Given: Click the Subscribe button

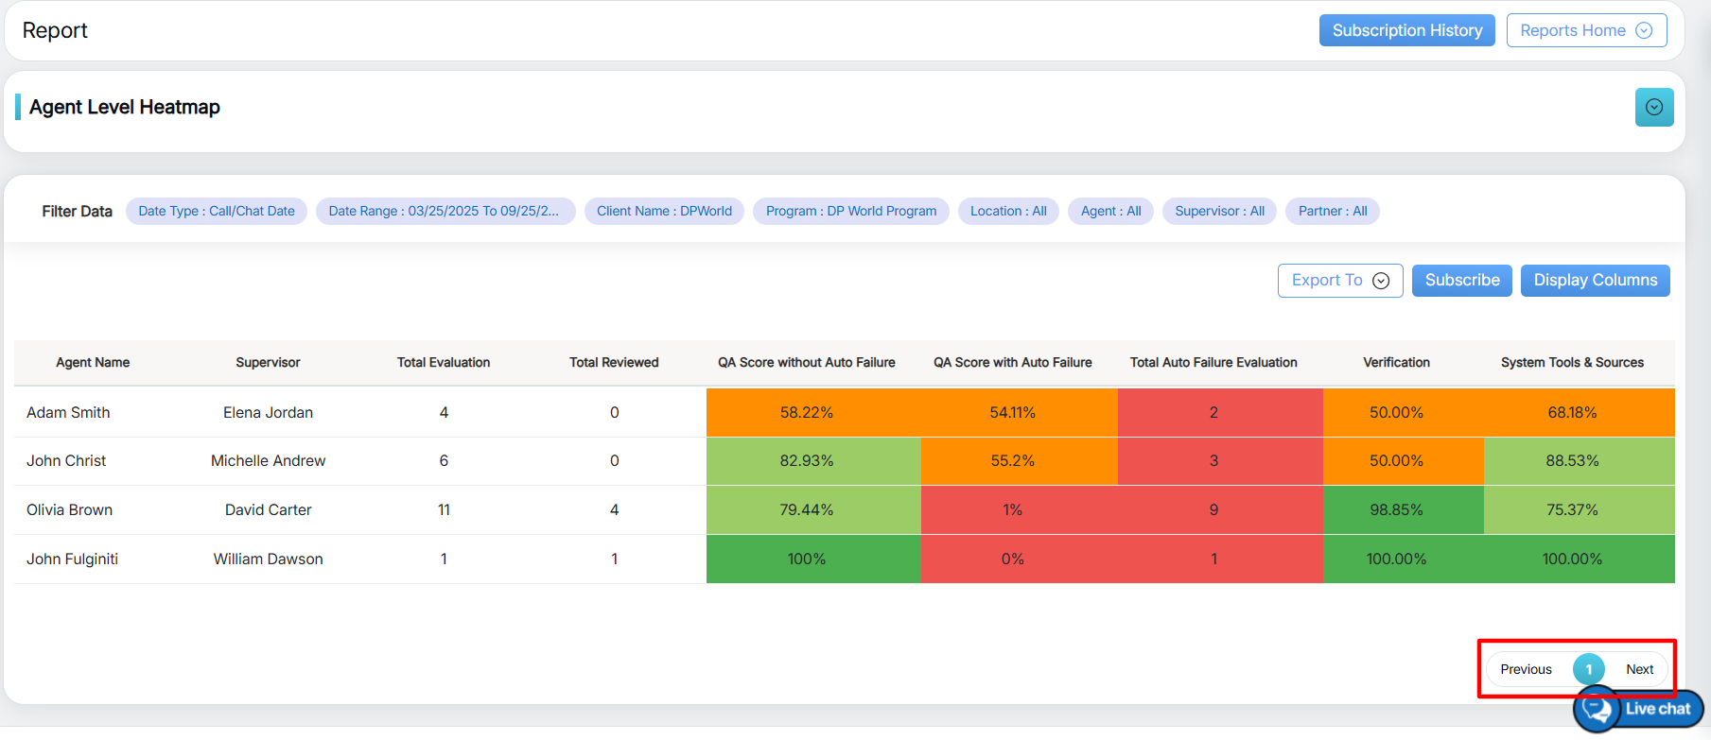Looking at the screenshot, I should (1461, 281).
